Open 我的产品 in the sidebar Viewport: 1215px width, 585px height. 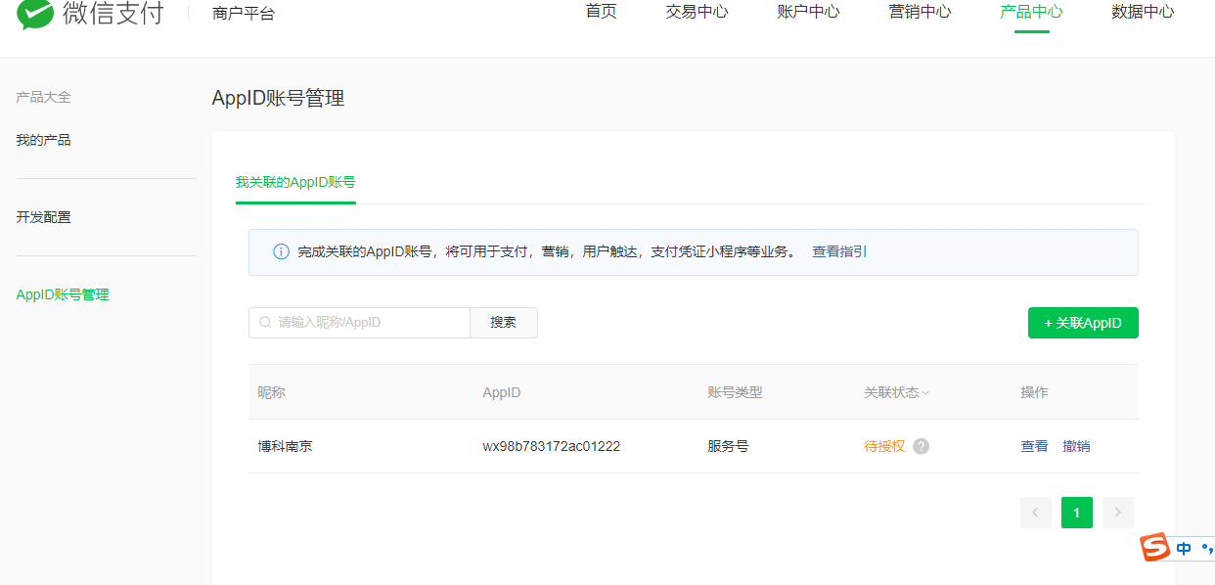pyautogui.click(x=43, y=140)
